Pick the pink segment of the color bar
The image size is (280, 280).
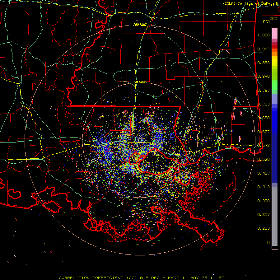pos(275,33)
